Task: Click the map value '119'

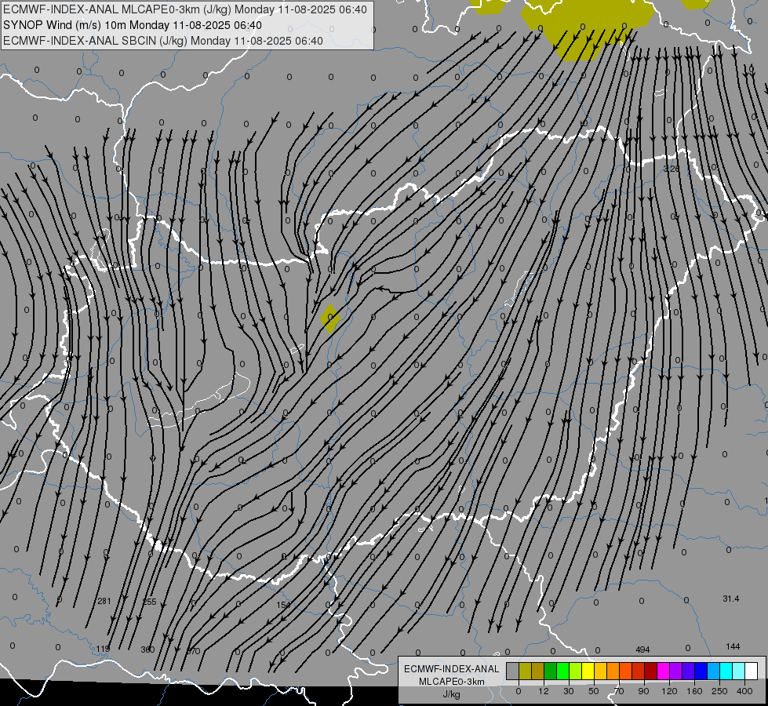Action: coord(102,650)
